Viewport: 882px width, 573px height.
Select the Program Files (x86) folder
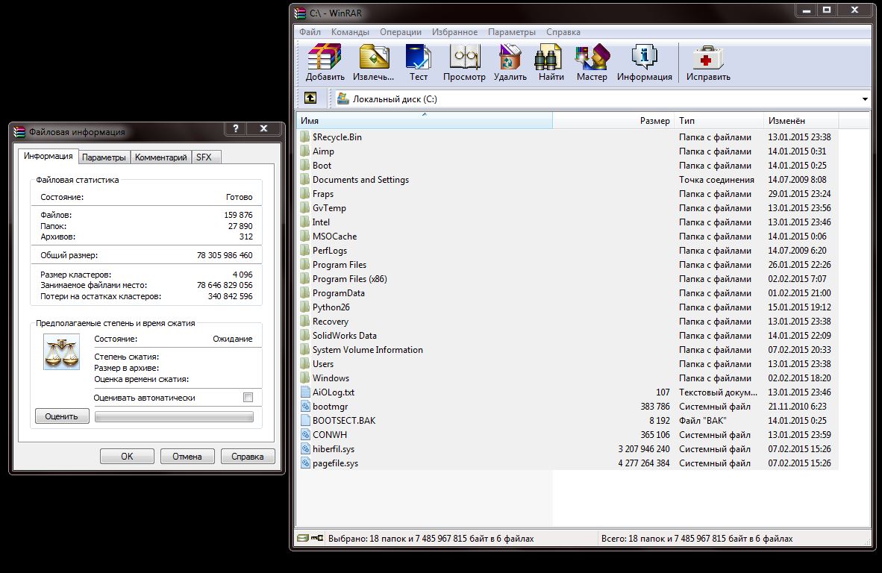click(x=349, y=279)
